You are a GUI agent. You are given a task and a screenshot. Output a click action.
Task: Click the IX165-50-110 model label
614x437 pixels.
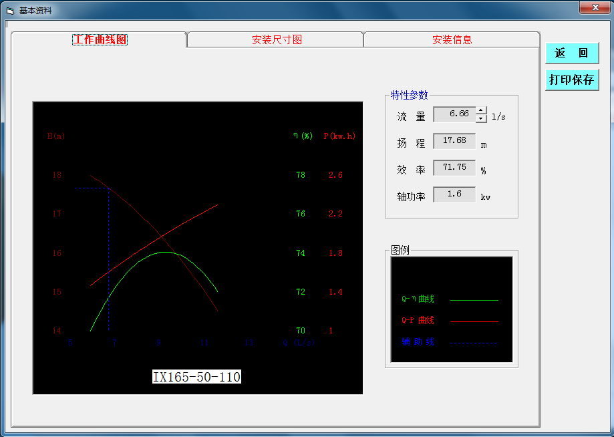point(196,377)
